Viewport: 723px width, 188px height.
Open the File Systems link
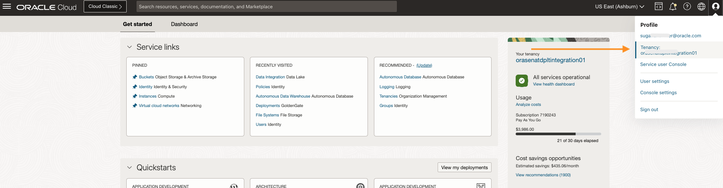click(x=267, y=115)
